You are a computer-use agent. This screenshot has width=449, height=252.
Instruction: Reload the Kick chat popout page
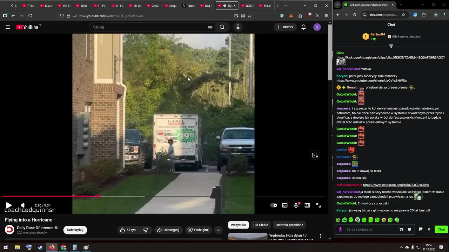[355, 15]
